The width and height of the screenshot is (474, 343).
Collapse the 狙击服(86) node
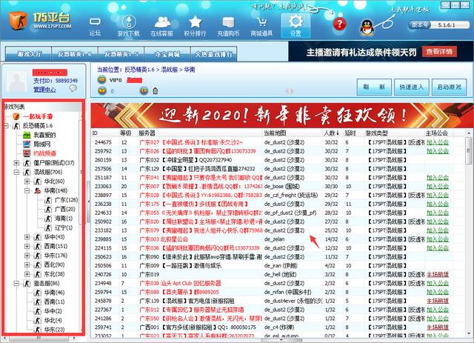[x=16, y=284]
